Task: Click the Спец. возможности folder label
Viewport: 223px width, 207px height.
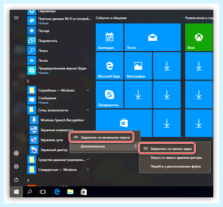Action: click(53, 110)
